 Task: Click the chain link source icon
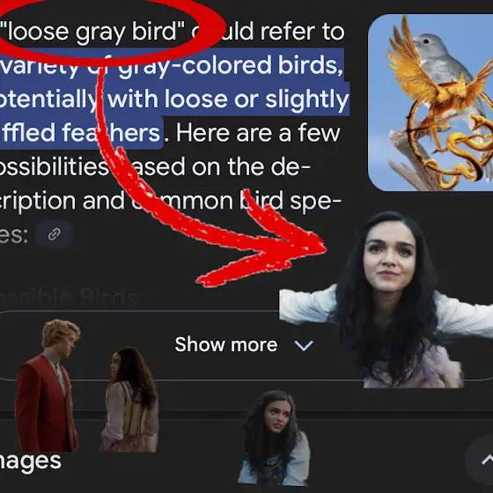pos(55,234)
